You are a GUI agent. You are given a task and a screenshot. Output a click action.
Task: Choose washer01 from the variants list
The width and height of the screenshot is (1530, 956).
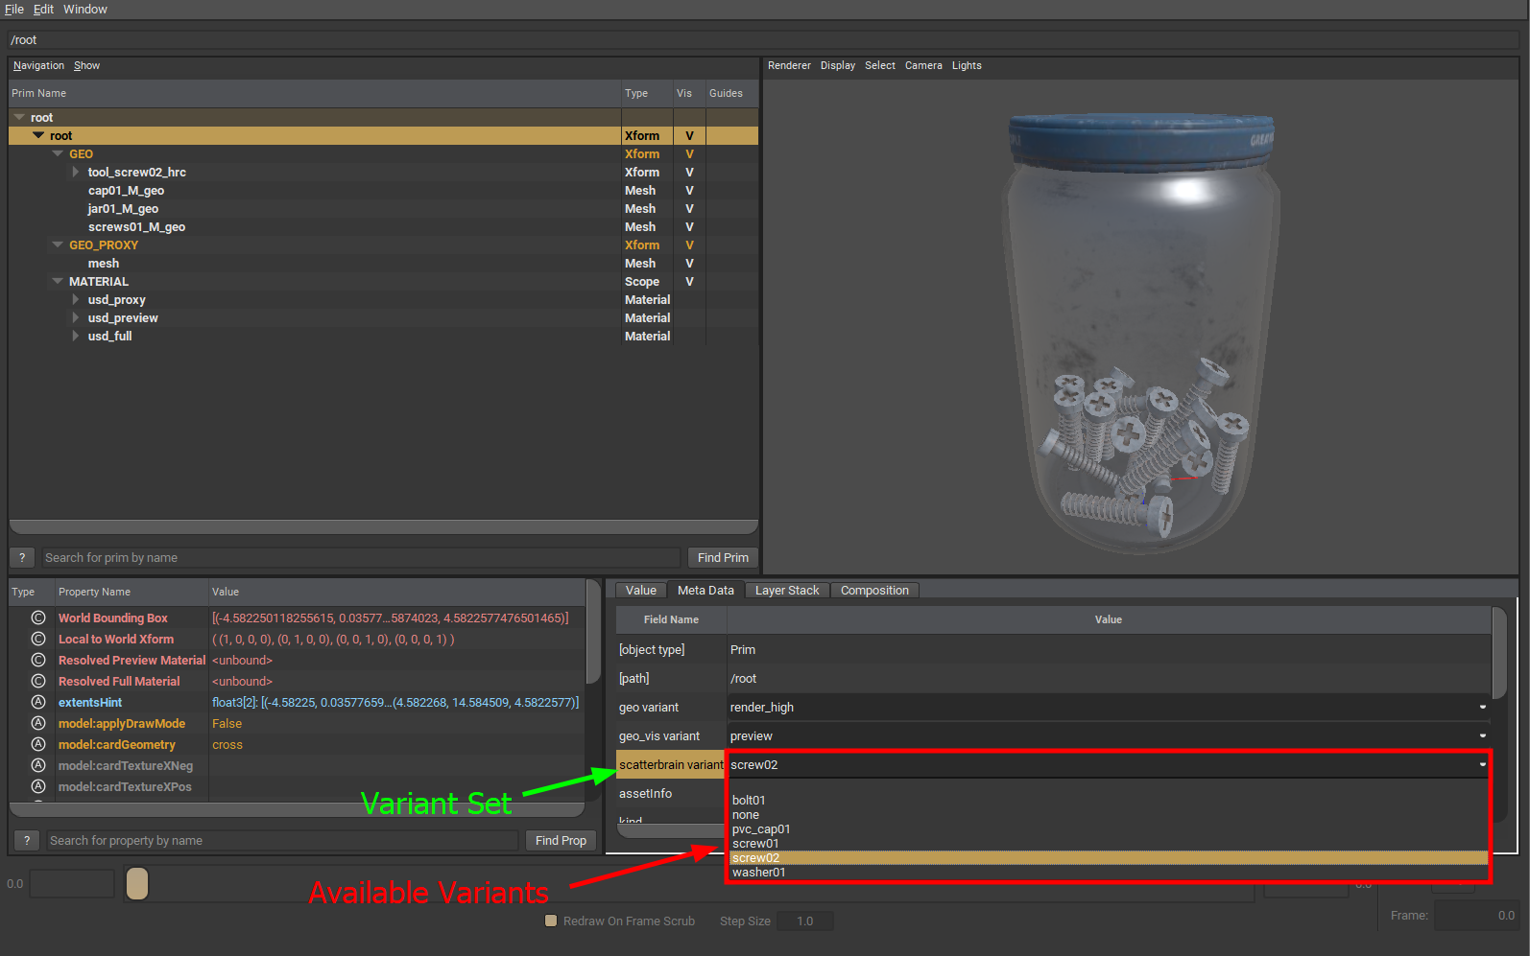click(x=758, y=873)
